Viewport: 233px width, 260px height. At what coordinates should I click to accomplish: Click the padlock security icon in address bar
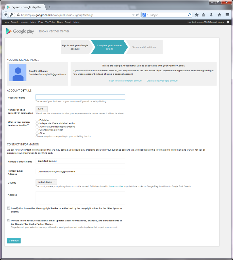(x=18, y=15)
